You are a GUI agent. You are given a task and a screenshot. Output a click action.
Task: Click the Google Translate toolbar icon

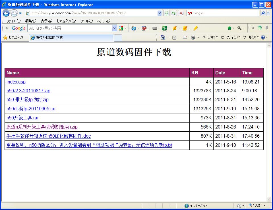tap(134, 28)
